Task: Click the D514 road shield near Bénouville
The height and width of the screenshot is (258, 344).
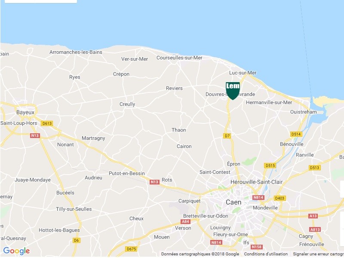Action: (296, 134)
